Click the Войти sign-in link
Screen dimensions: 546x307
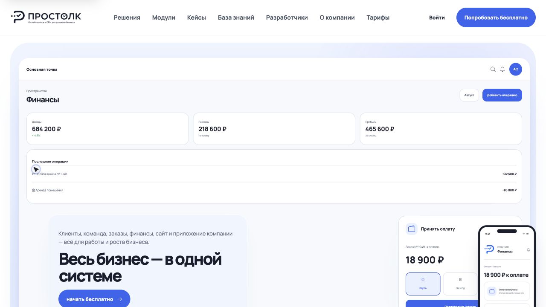[437, 17]
